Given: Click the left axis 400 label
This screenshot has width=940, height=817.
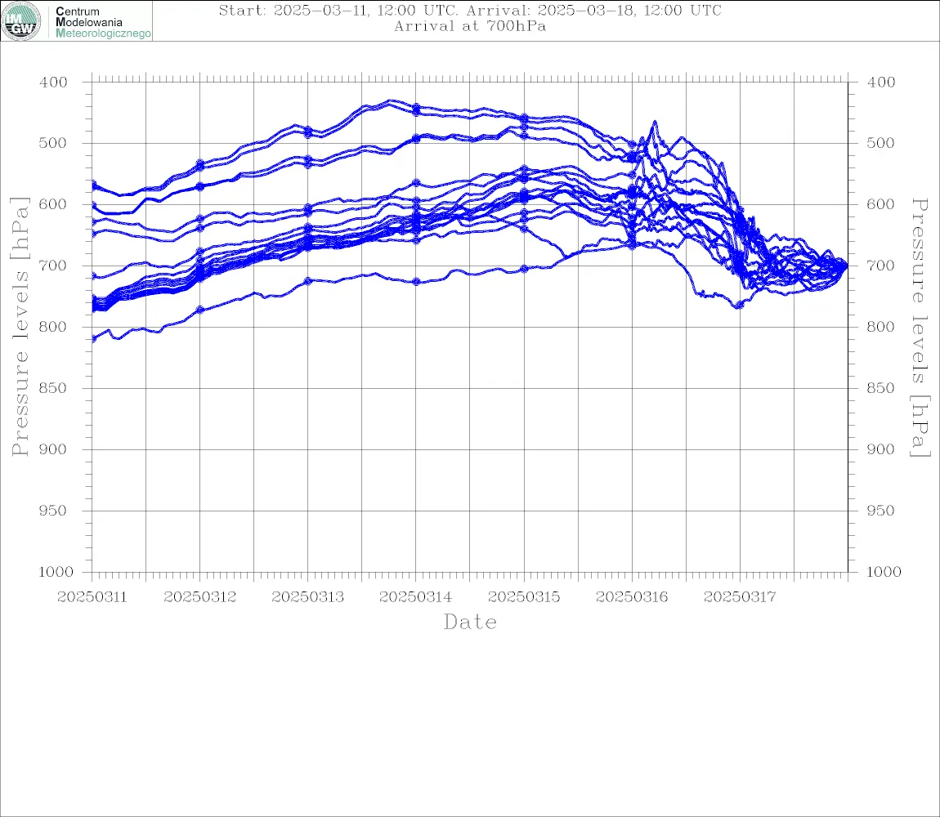Looking at the screenshot, I should coord(53,83).
